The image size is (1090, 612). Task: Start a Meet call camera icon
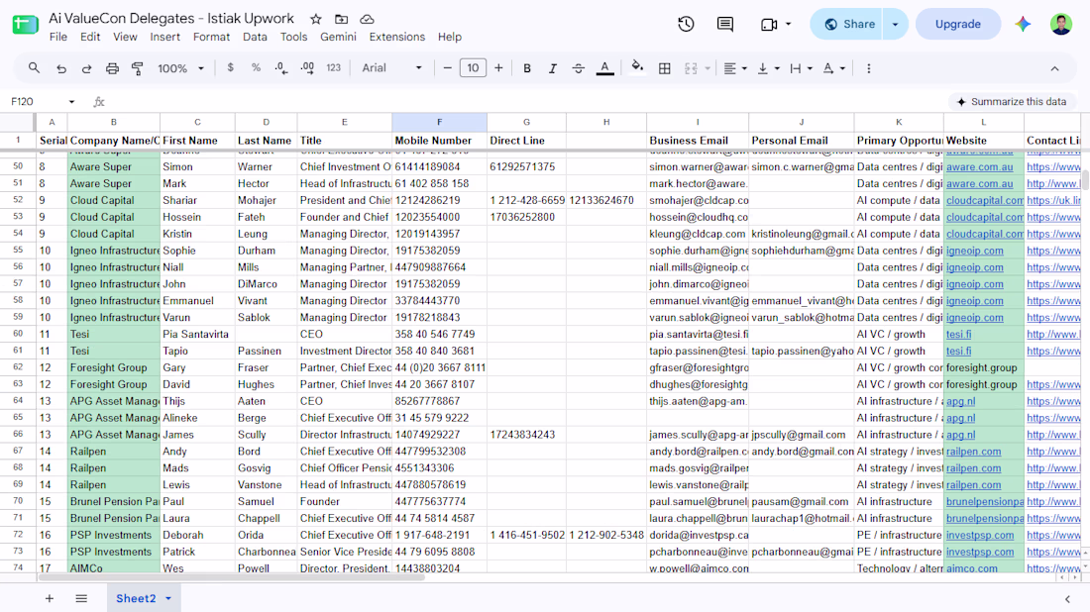click(769, 25)
